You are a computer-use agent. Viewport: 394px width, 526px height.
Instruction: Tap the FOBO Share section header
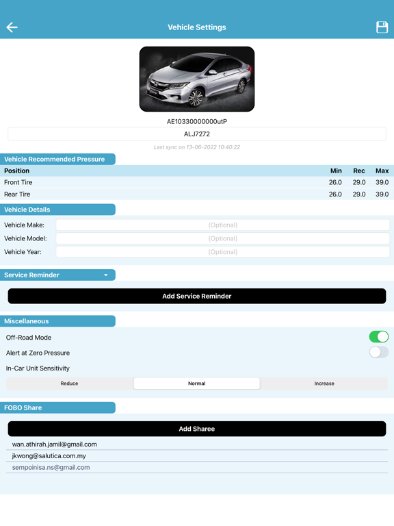57,408
